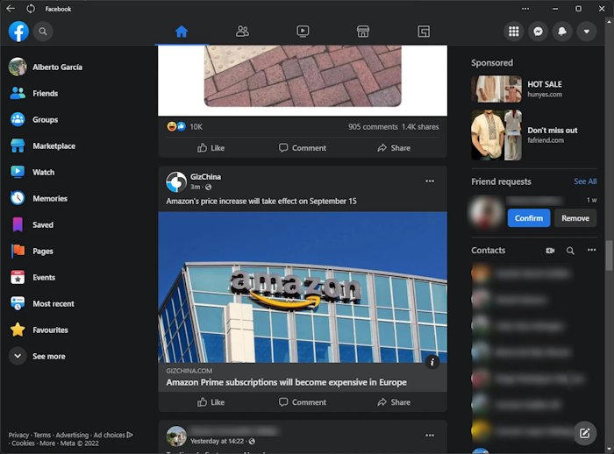Open the Facebook search button
The image size is (614, 454).
pos(43,32)
